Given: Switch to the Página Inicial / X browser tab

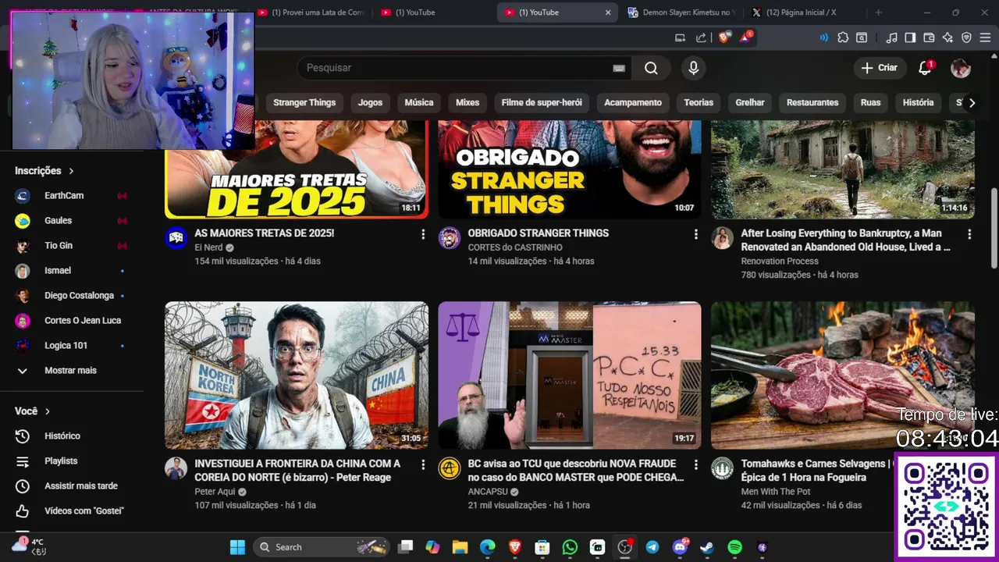Looking at the screenshot, I should pyautogui.click(x=802, y=12).
